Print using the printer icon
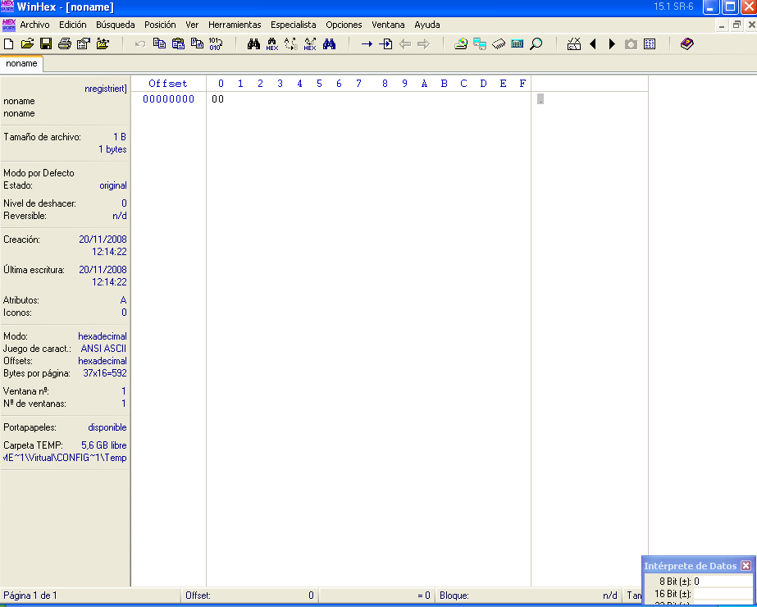Viewport: 757px width, 607px height. [65, 44]
